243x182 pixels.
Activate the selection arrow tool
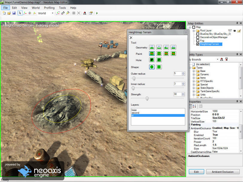pos(20,13)
